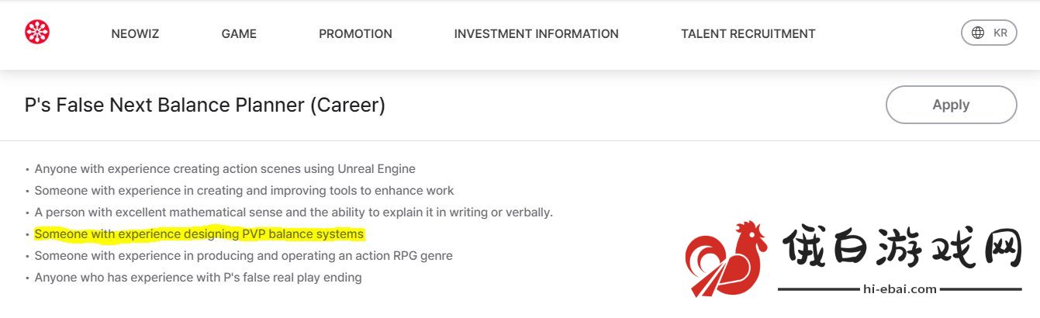Click the red rooster watermark logo
Viewport: 1040px width, 318px height.
(726, 258)
